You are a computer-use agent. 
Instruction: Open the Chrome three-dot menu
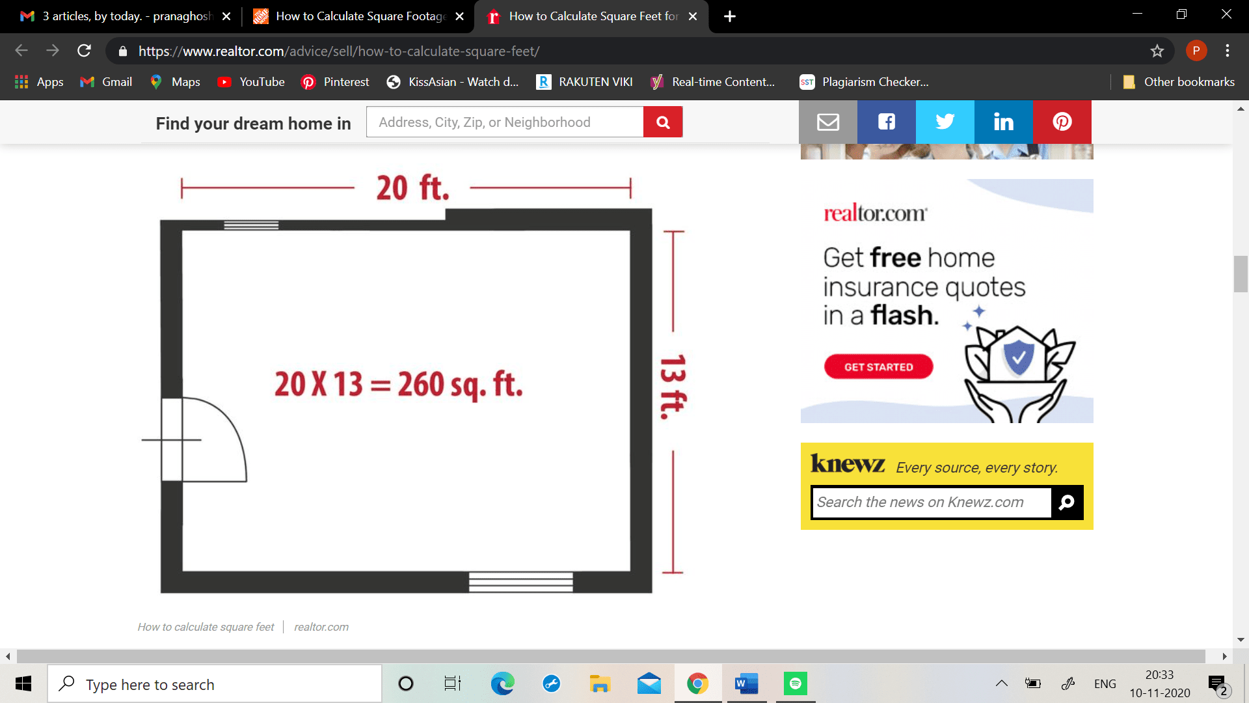[x=1228, y=51]
